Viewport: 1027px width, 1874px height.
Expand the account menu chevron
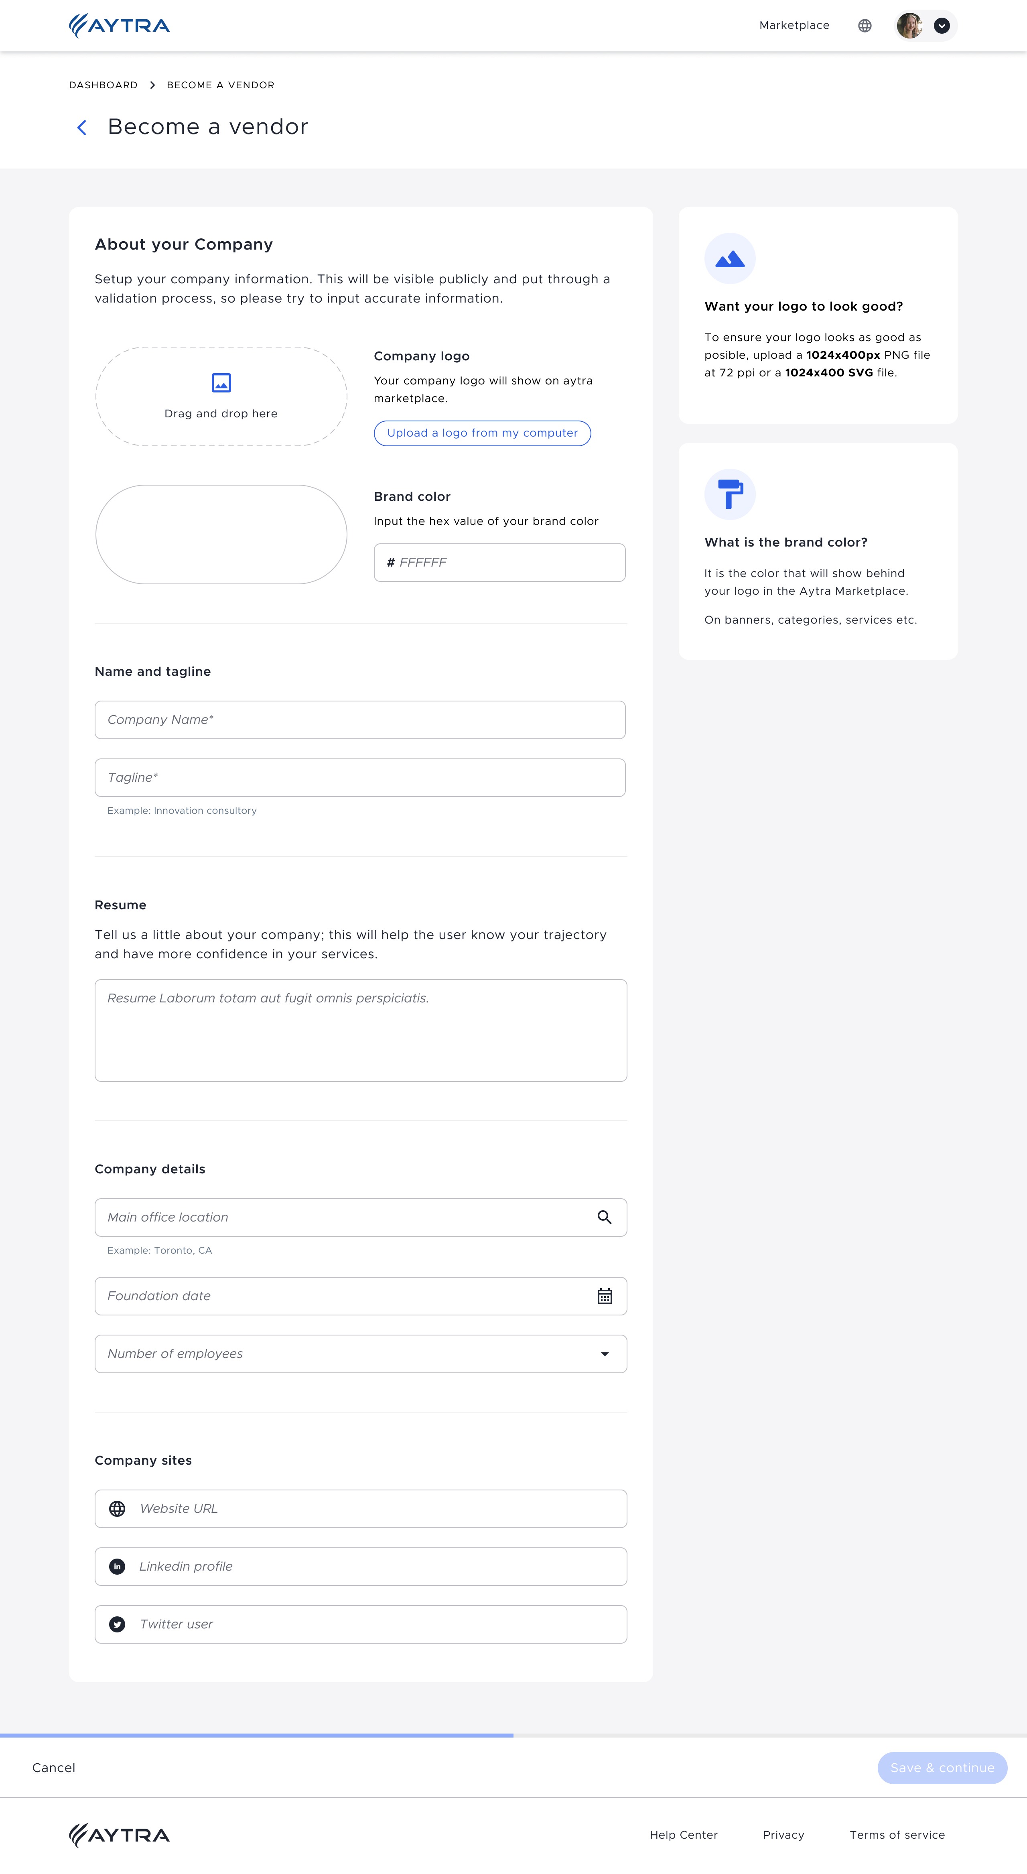click(941, 25)
